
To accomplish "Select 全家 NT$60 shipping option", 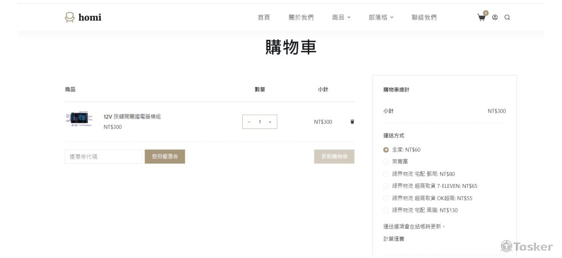I will [x=386, y=150].
